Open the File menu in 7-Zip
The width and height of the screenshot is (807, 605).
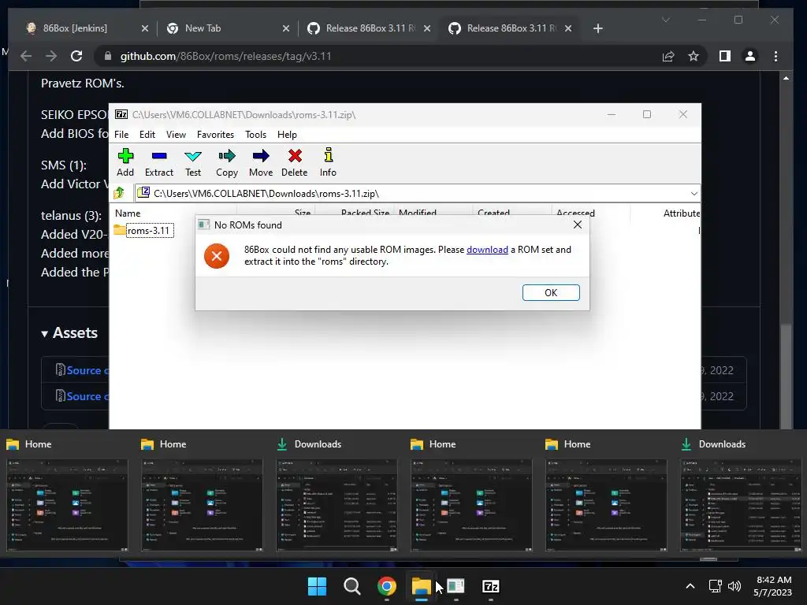(121, 134)
